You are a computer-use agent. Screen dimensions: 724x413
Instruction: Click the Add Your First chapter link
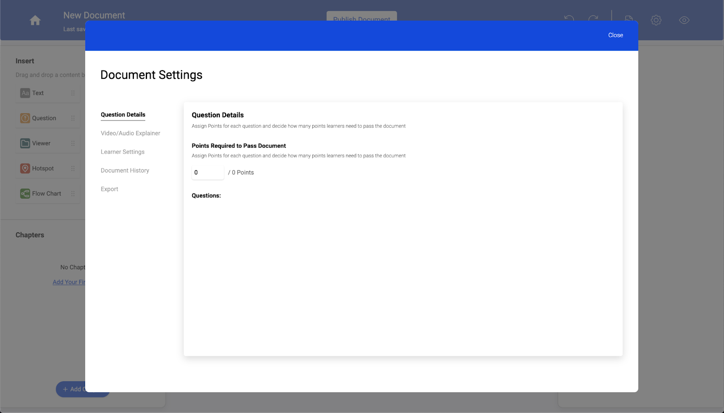coord(69,282)
